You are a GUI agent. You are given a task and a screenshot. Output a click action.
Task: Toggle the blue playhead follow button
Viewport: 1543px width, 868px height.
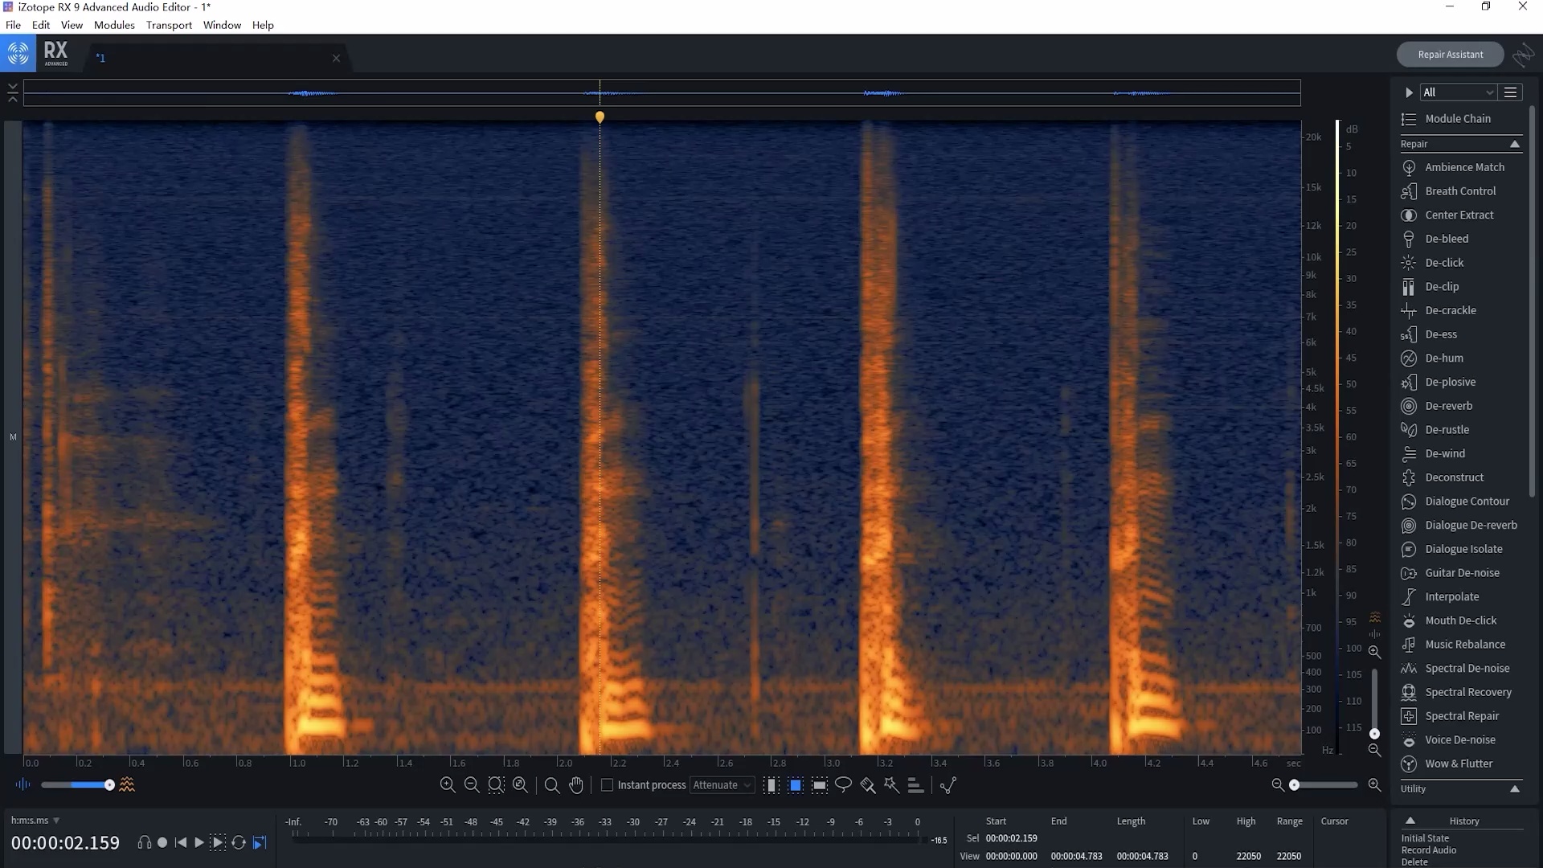(259, 842)
